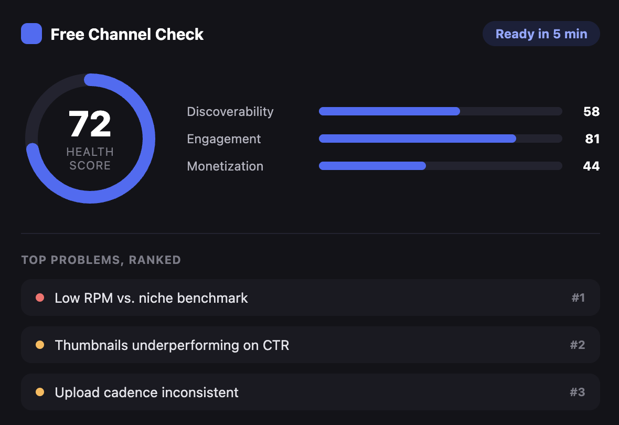Click the #2 rank label
This screenshot has width=619, height=425.
[x=578, y=345]
